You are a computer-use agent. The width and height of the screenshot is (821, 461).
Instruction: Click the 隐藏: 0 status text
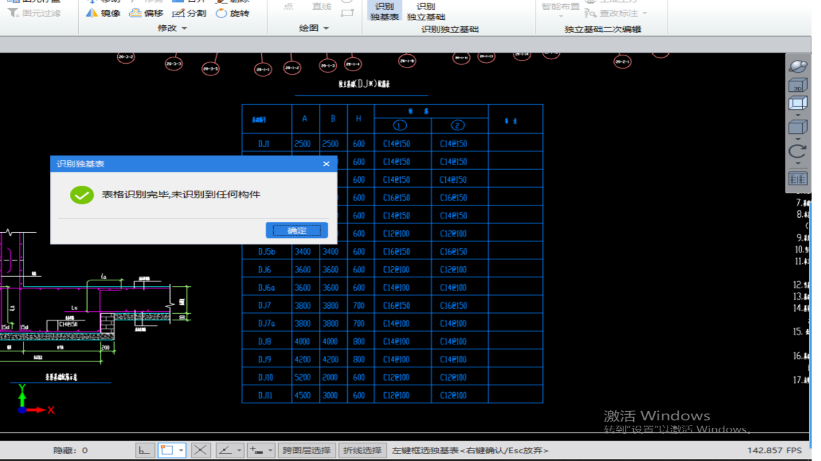(x=71, y=450)
